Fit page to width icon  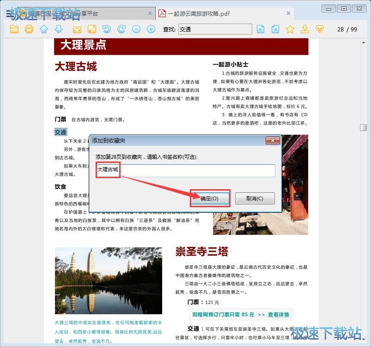click(77, 29)
